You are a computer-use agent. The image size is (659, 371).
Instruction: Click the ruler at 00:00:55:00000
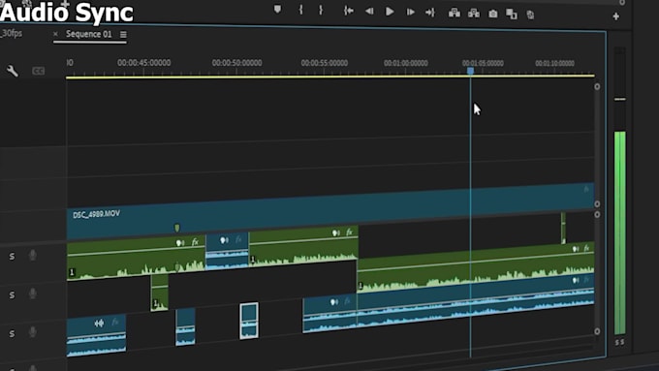click(x=324, y=63)
